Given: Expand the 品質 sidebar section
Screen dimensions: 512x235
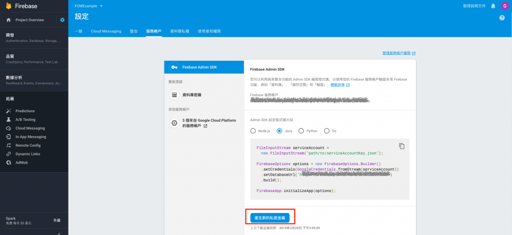Looking at the screenshot, I should [x=34, y=59].
